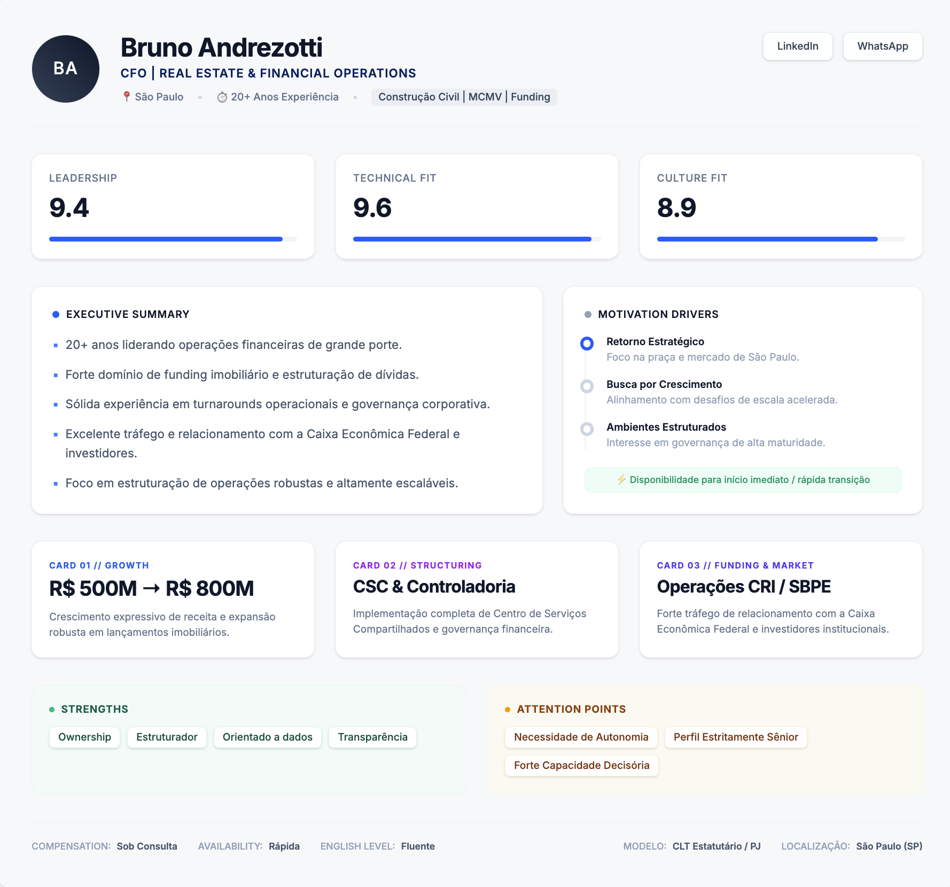
Task: Click the Bruno Andrezotti name heading
Action: 221,48
